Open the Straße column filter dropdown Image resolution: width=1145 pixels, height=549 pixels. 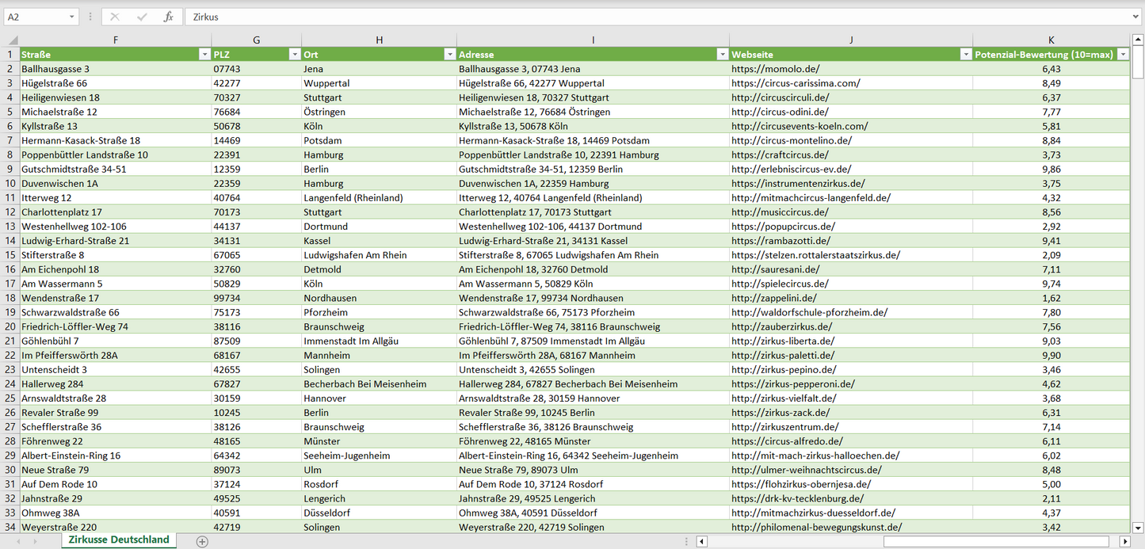click(x=204, y=55)
